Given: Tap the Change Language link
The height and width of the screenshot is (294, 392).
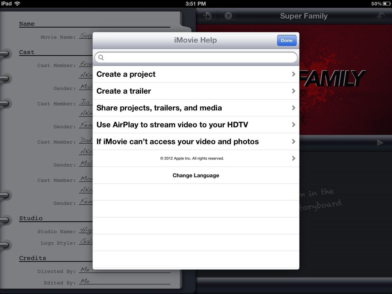Looking at the screenshot, I should [x=196, y=175].
